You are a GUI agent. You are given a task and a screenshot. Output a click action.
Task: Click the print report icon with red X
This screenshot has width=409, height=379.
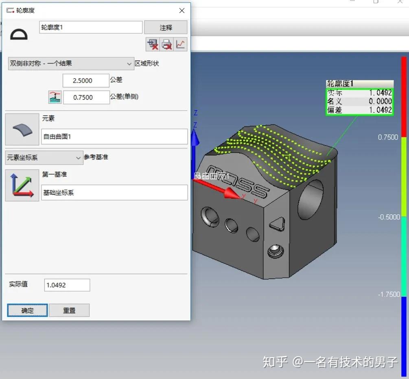tap(166, 44)
